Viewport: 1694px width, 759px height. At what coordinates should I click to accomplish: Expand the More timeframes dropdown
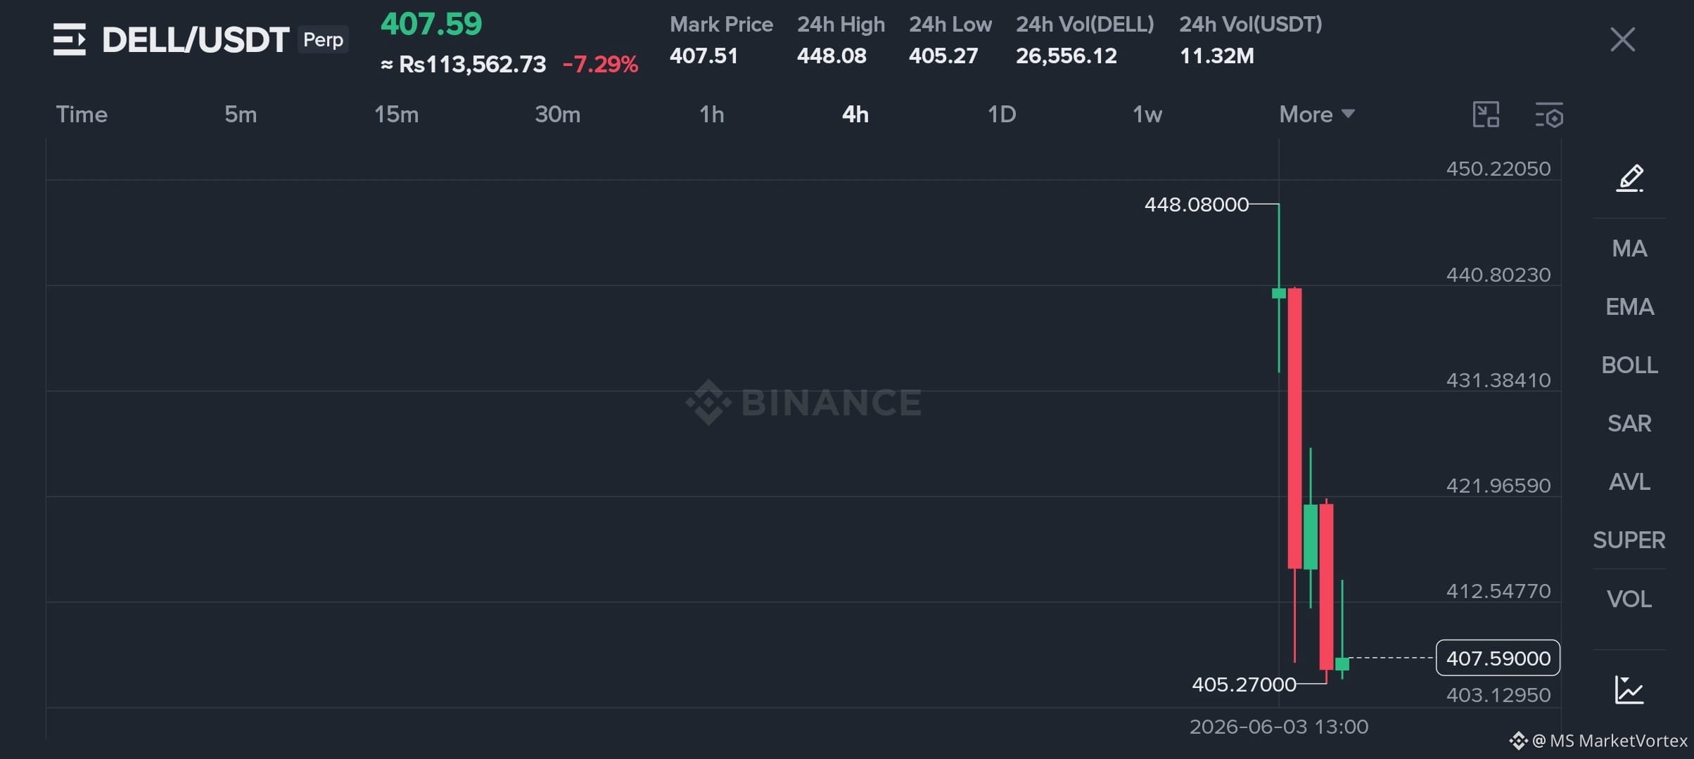click(1316, 115)
